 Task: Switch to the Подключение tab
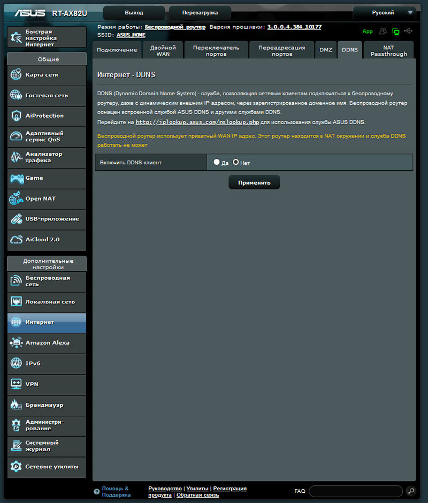coord(117,50)
